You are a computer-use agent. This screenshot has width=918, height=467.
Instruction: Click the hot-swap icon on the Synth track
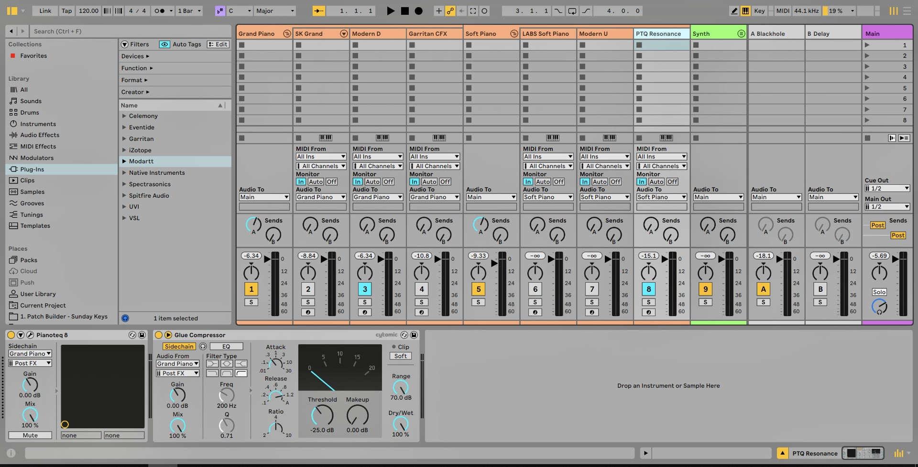pos(742,33)
